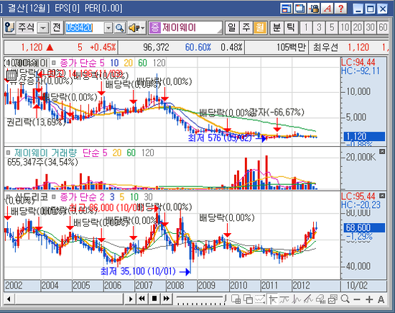Select the 60 interval button
This screenshot has width=395, height=313.
tap(383, 27)
